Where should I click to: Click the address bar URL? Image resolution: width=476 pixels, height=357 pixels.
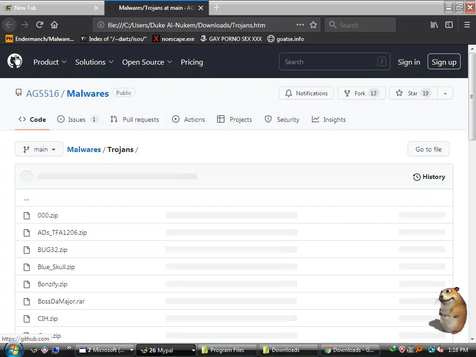coord(186,25)
